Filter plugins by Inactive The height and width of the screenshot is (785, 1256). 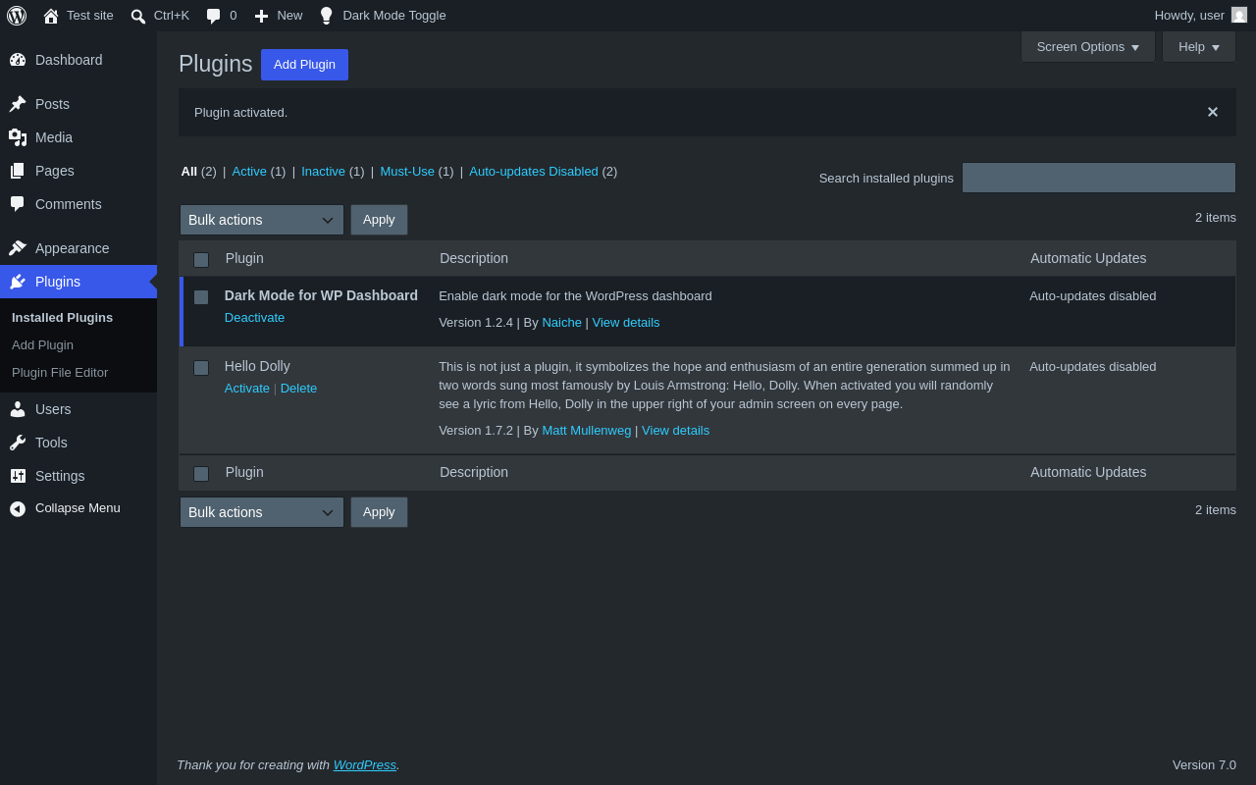pos(323,171)
